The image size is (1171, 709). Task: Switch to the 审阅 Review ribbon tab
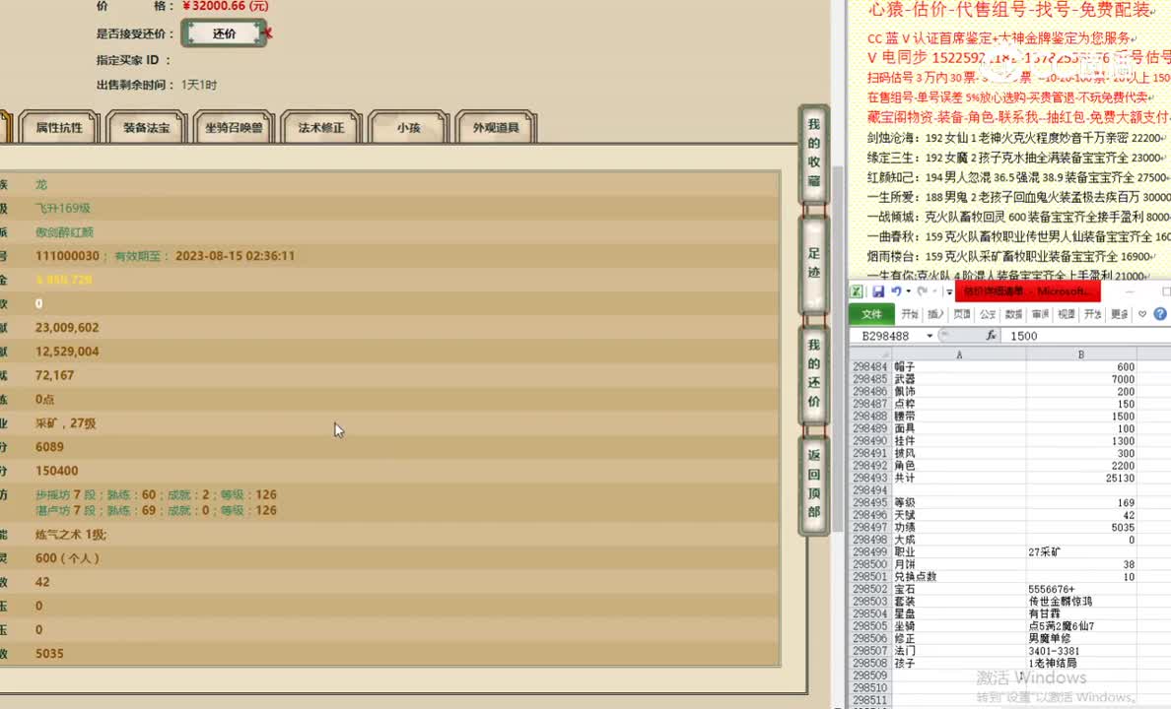1040,314
